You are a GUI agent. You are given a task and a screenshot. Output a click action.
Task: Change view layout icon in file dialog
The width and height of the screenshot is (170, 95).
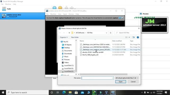coord(126,37)
